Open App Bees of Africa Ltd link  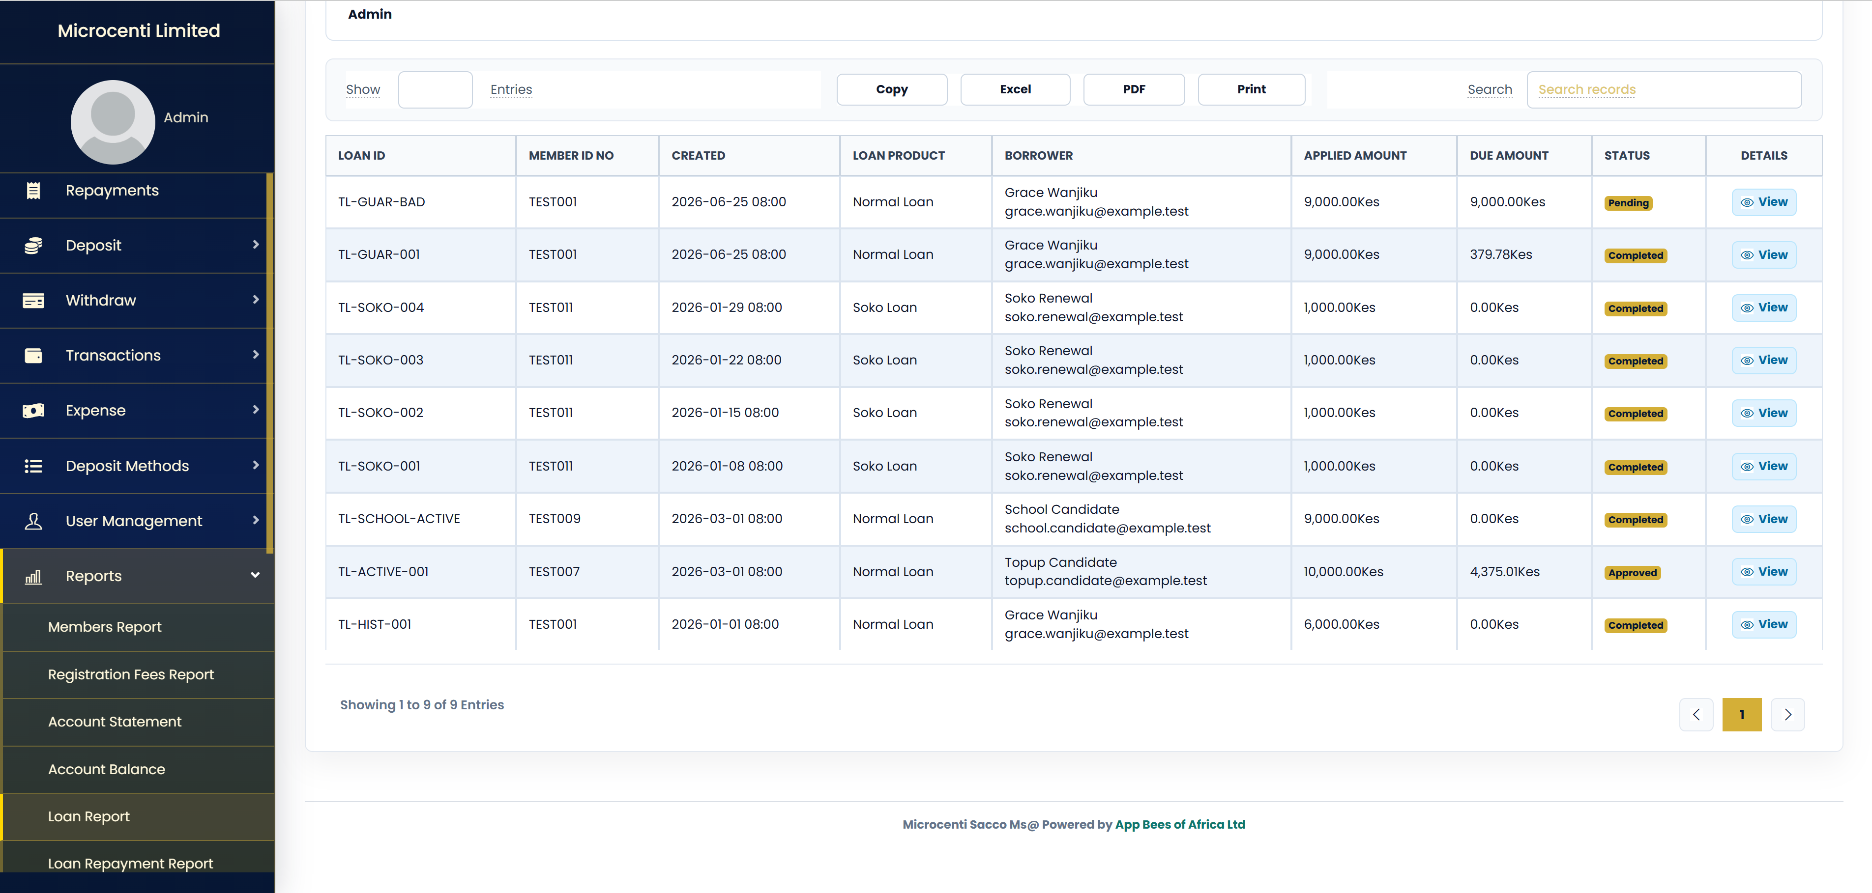click(x=1180, y=824)
